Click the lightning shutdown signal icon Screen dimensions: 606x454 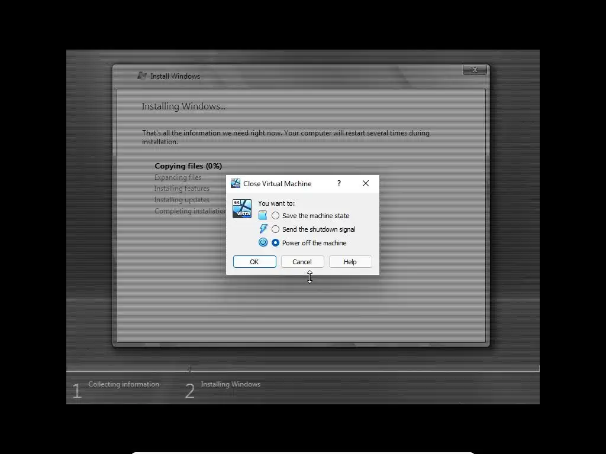(263, 229)
